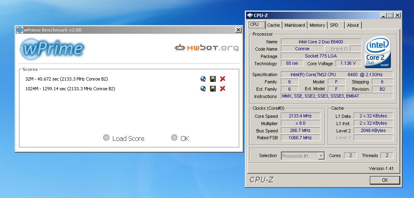Viewport: 414px width, 198px height.
Task: Select the 1024M - 1299.14 sec score row
Action: 70,89
